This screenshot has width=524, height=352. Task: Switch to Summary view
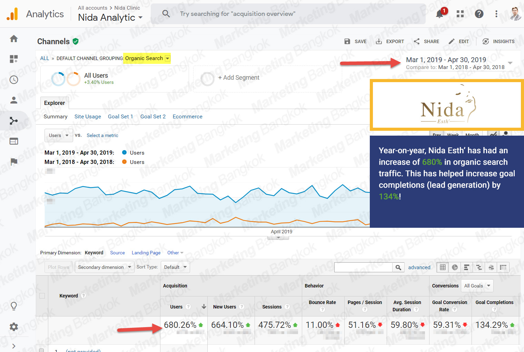[x=56, y=117]
